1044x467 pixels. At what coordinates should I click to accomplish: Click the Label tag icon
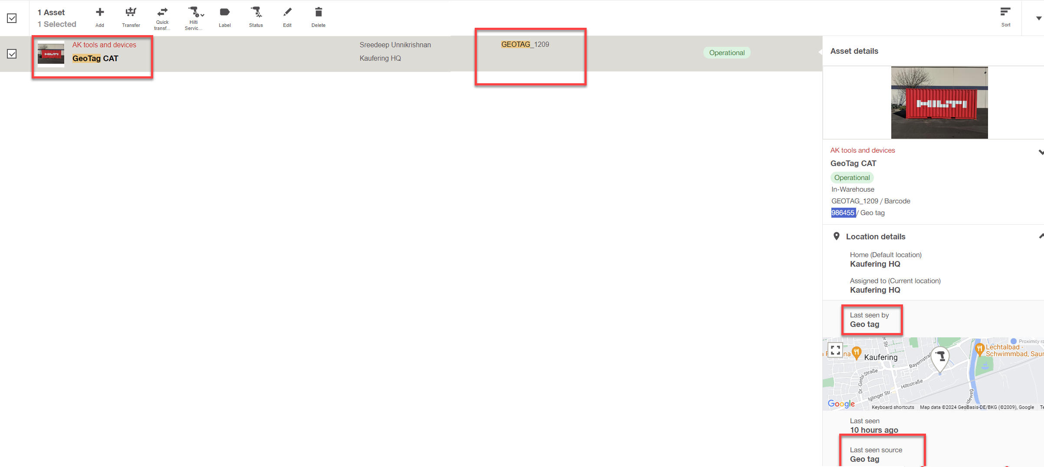tap(225, 13)
